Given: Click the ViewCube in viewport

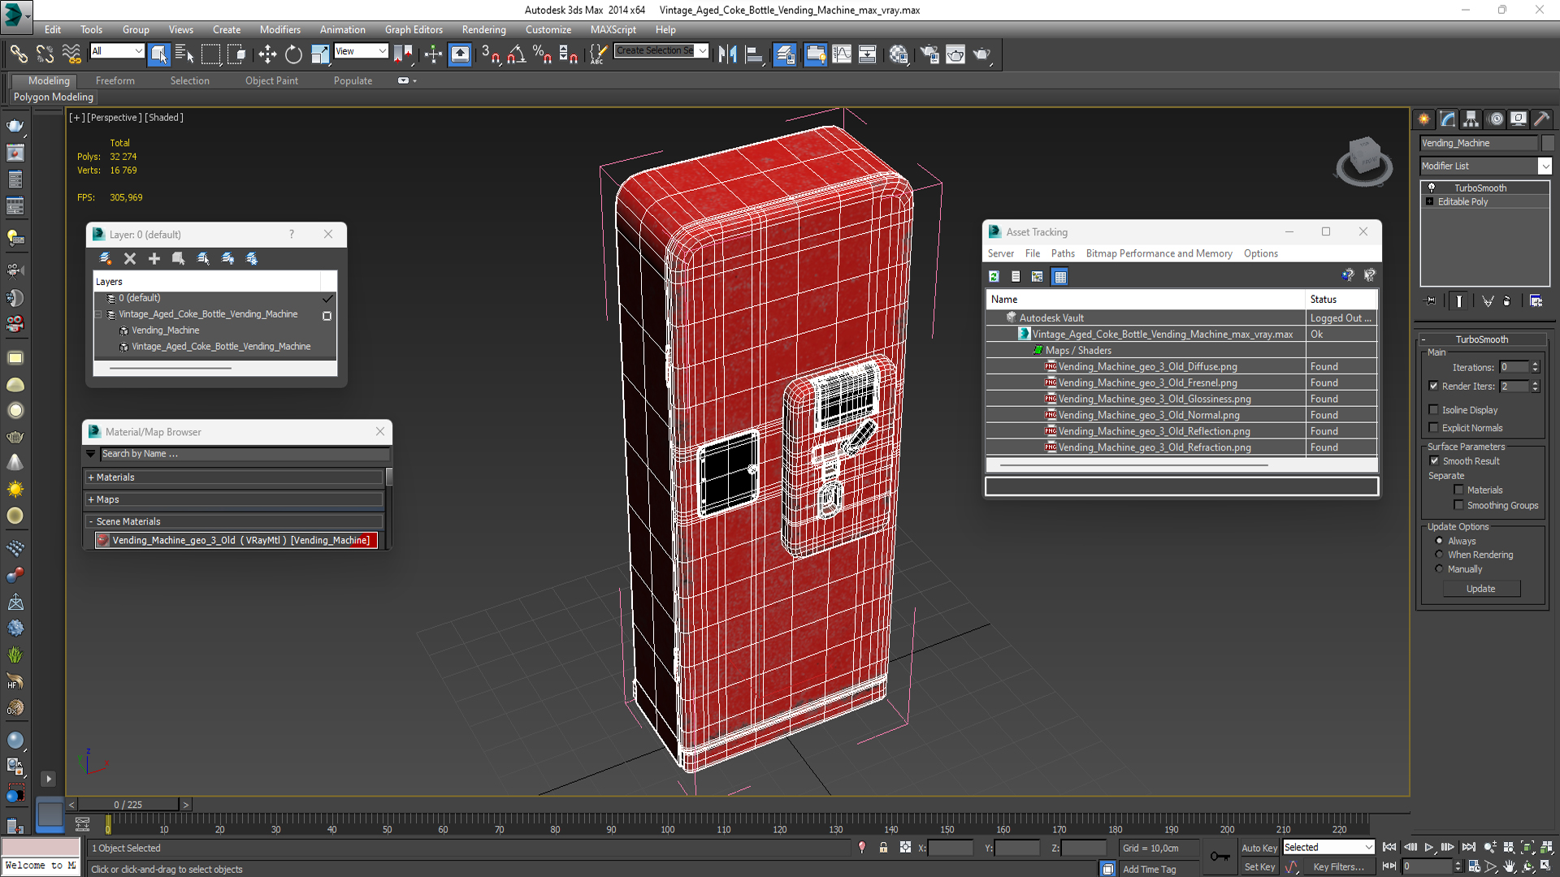Looking at the screenshot, I should point(1364,160).
